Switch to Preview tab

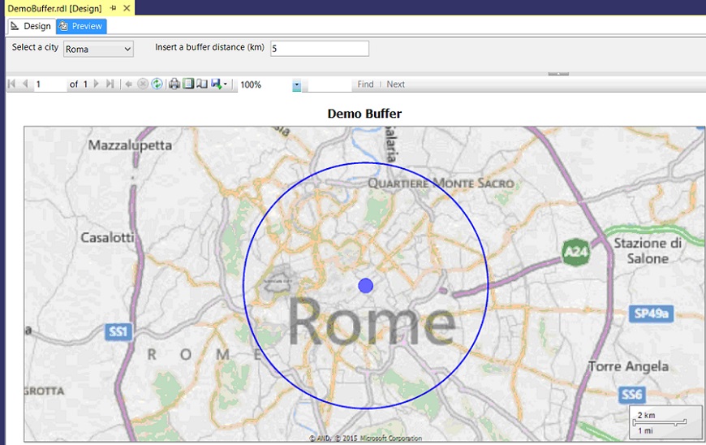tap(81, 26)
